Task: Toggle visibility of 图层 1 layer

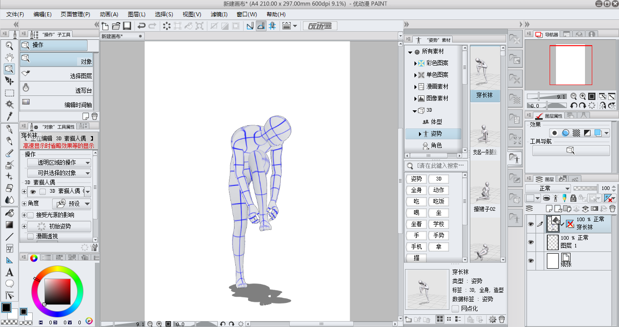Action: pyautogui.click(x=531, y=242)
